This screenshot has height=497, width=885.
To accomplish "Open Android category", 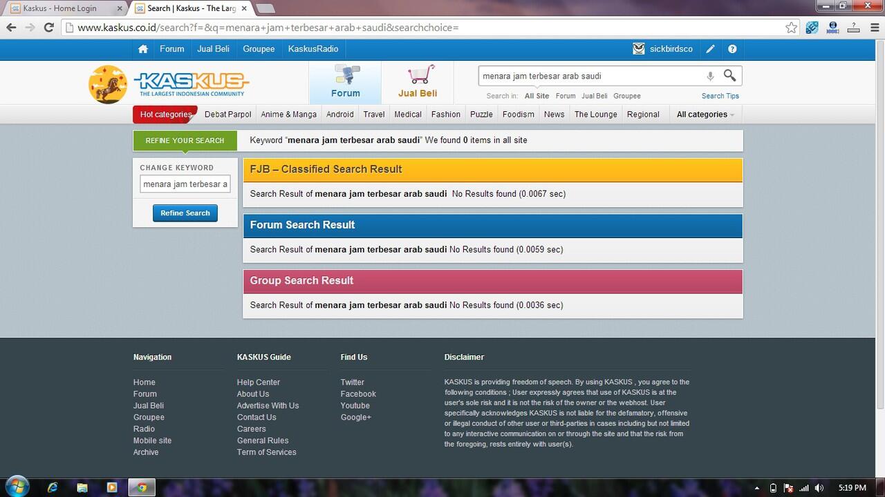I will (x=340, y=115).
